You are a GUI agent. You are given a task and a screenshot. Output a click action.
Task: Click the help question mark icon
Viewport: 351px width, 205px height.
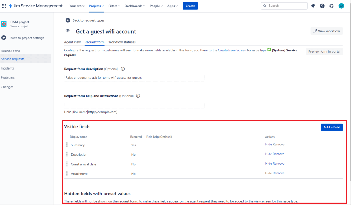322,6
